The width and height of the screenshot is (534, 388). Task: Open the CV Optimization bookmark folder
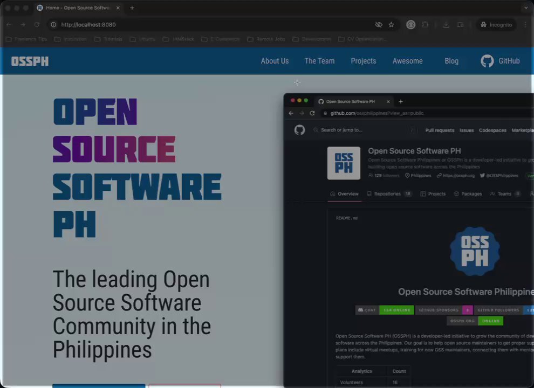[x=362, y=39]
